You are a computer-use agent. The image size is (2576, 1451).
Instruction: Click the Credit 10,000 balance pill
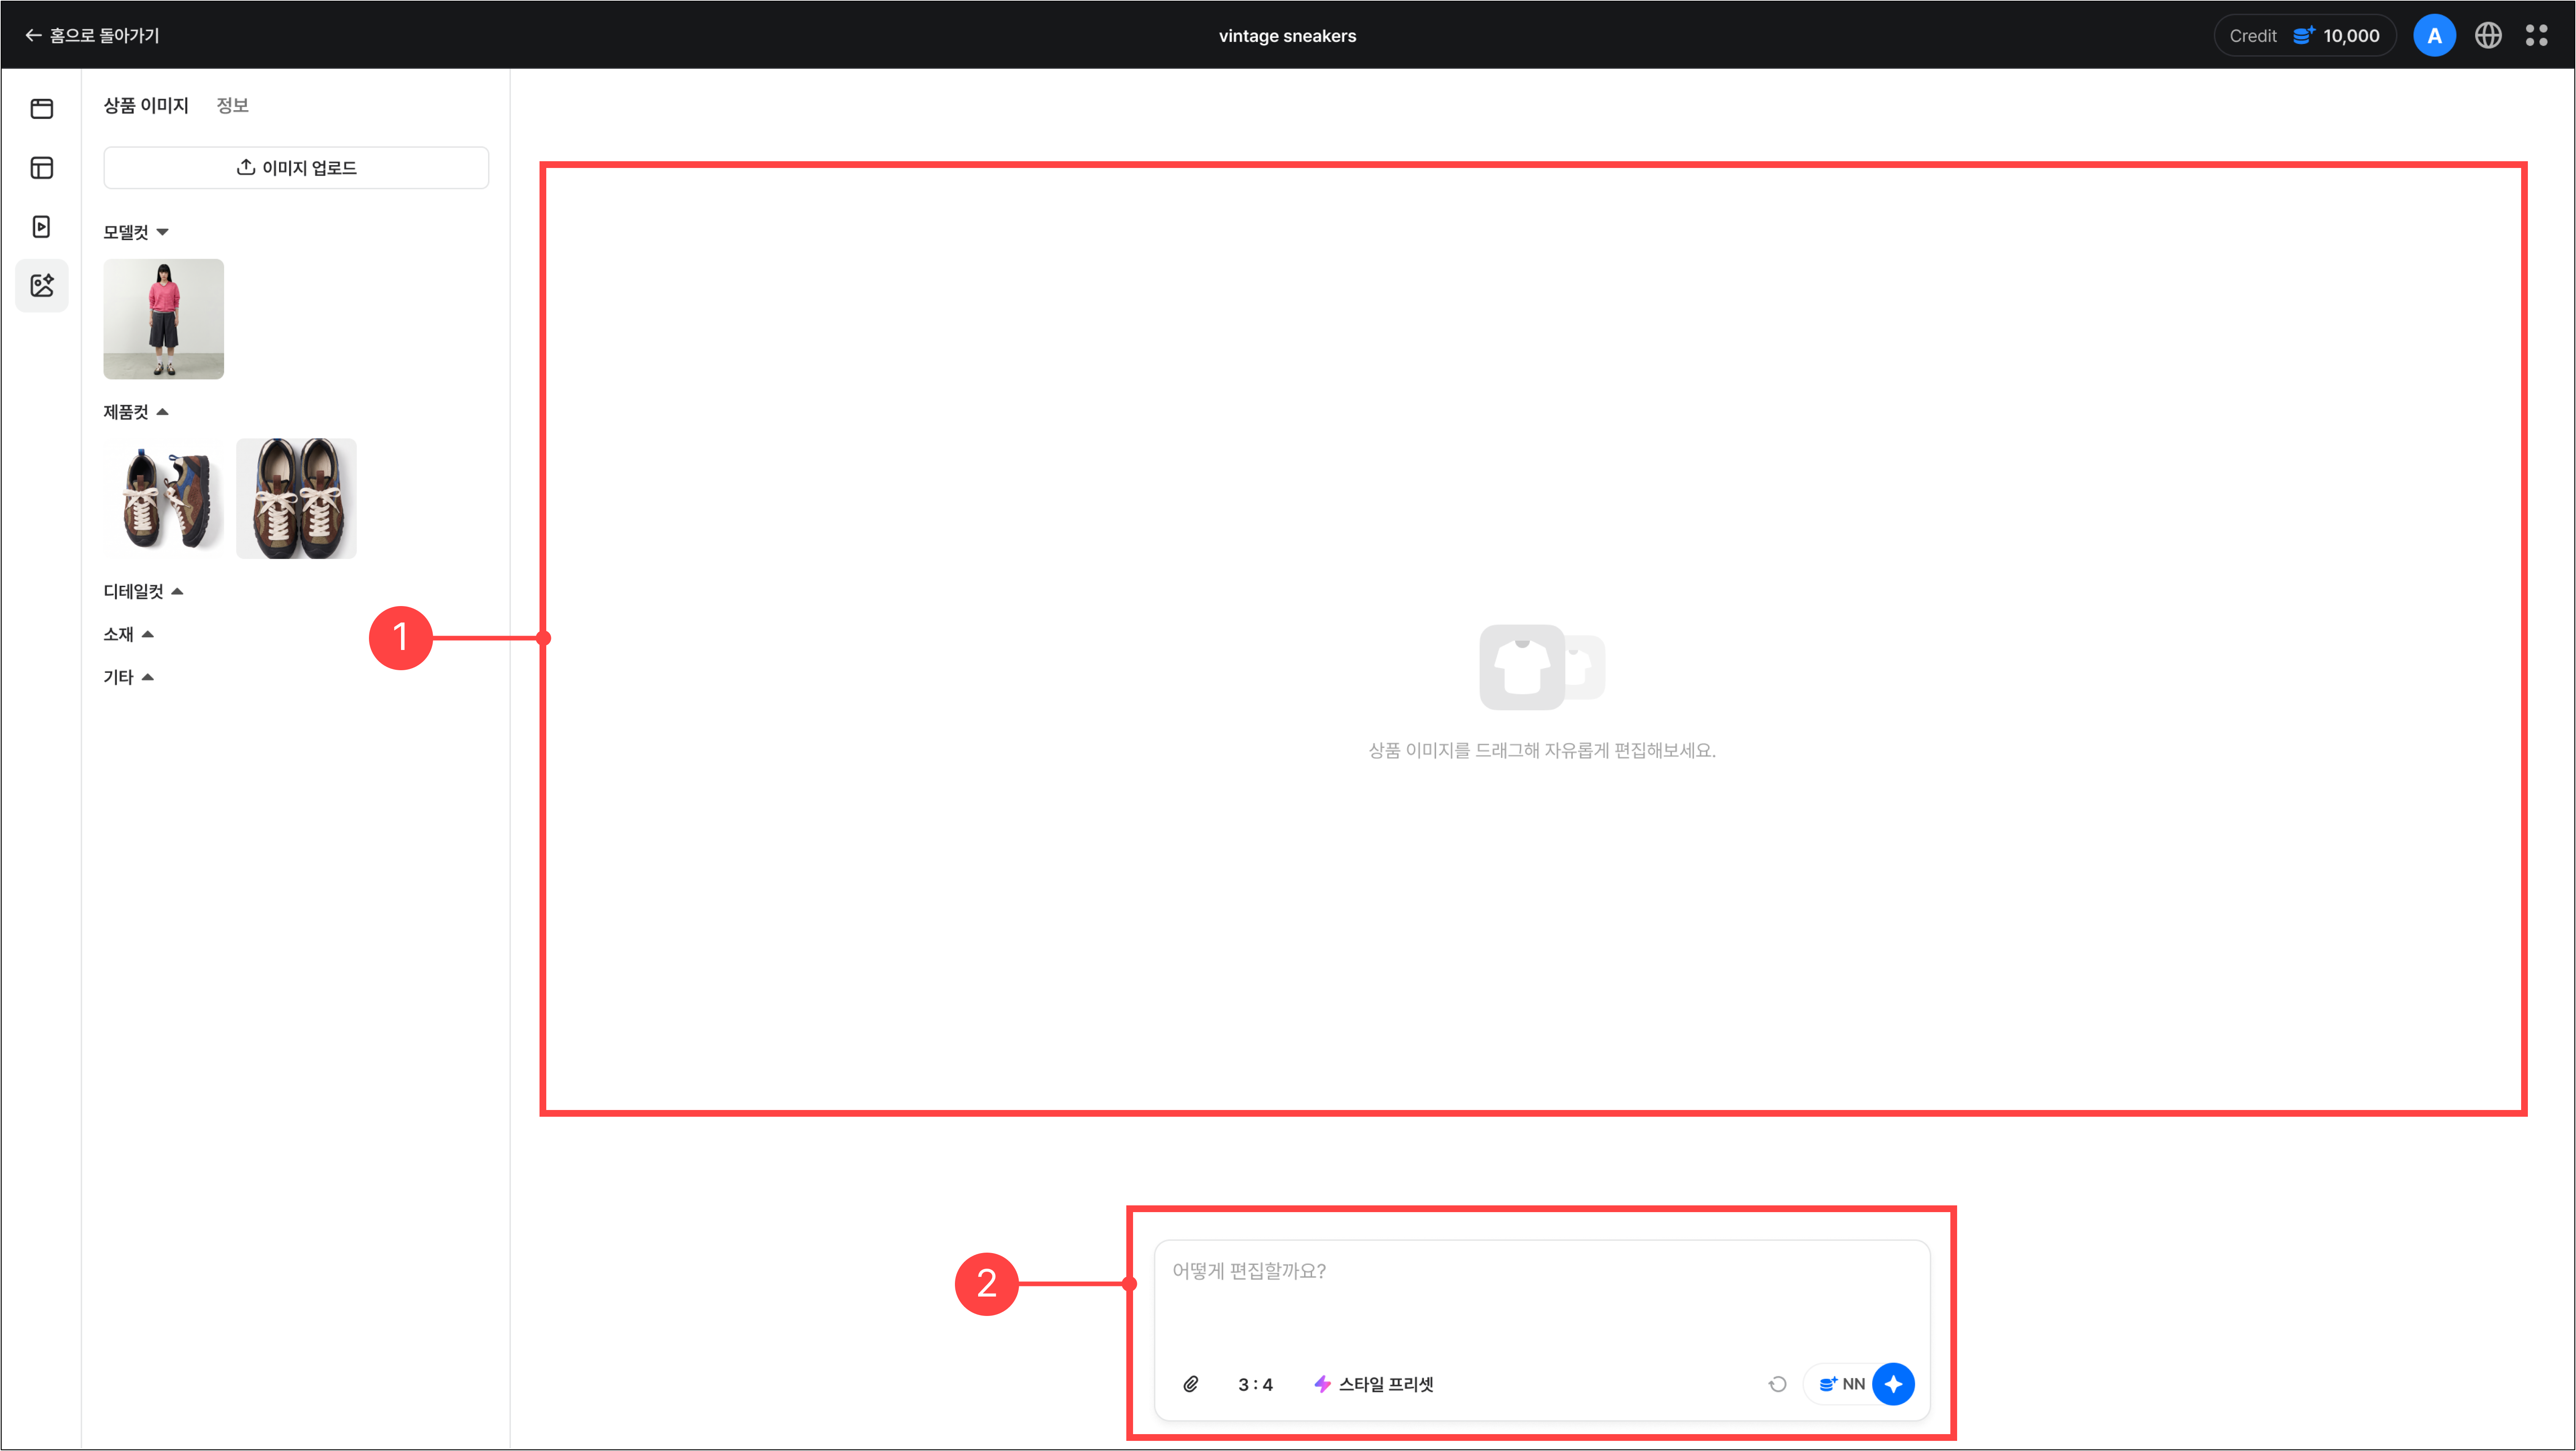click(2304, 36)
